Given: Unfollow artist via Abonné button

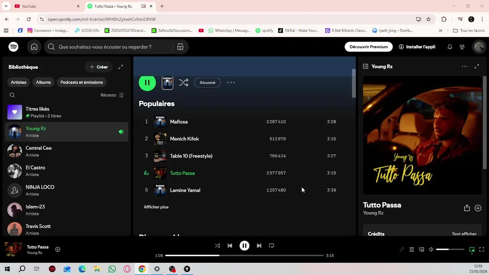Looking at the screenshot, I should pyautogui.click(x=207, y=82).
